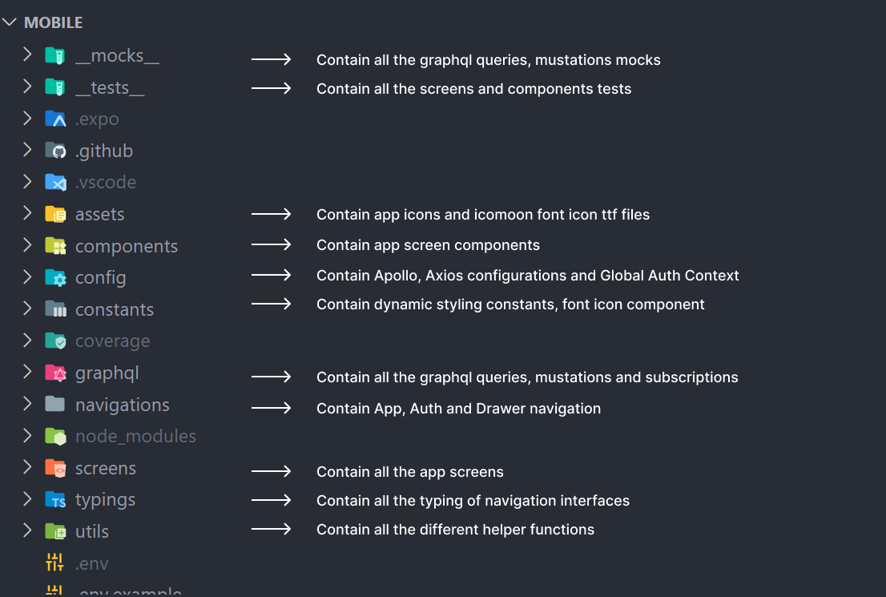
Task: Click the .github folder icon
Action: [54, 151]
